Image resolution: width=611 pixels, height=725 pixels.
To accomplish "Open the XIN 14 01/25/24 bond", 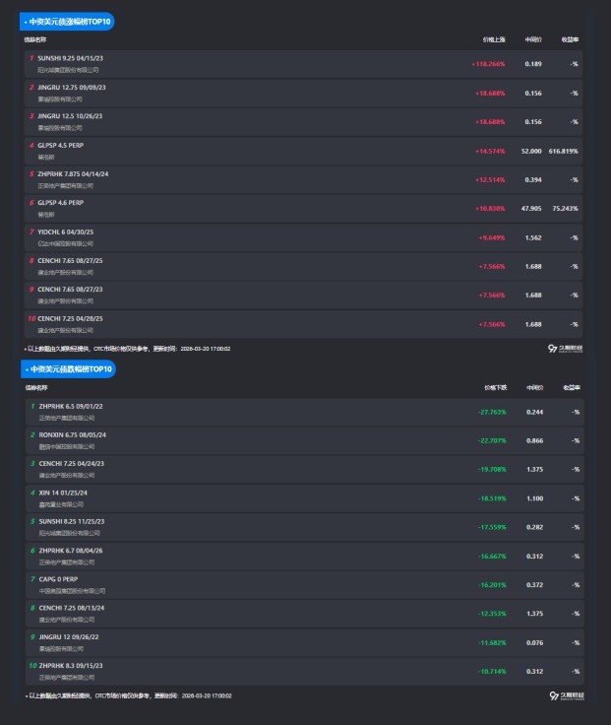I will pos(56,492).
